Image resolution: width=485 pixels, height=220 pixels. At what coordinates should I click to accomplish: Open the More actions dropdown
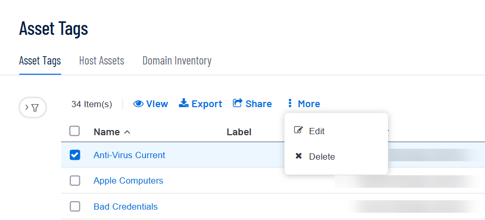pyautogui.click(x=304, y=103)
